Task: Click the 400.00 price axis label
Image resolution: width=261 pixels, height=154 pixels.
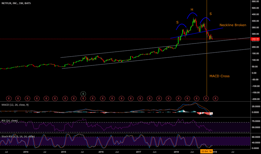Action: tap(255, 21)
